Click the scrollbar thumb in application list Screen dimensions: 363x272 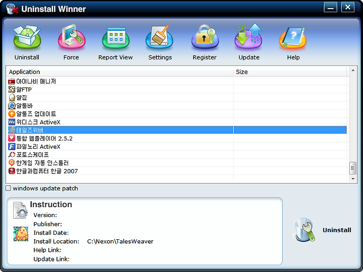pos(353,168)
